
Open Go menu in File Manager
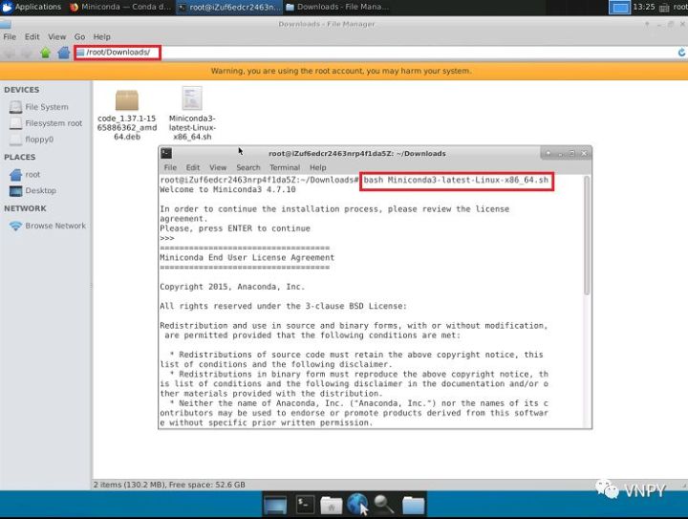pyautogui.click(x=79, y=37)
